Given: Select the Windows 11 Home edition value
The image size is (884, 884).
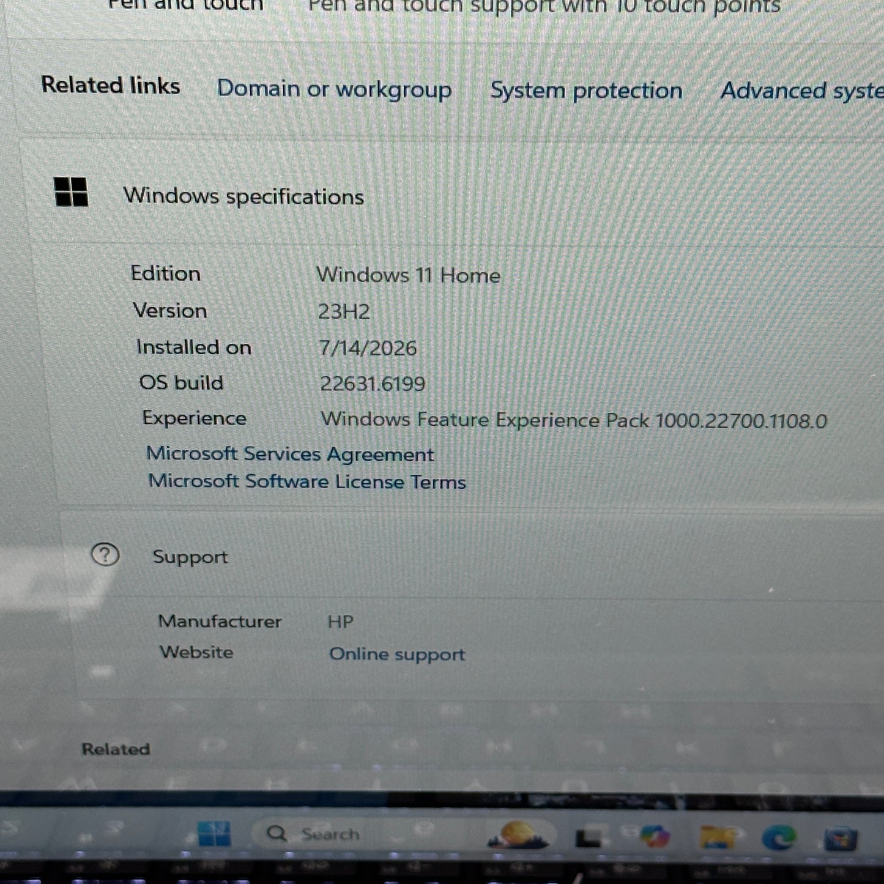Looking at the screenshot, I should click(x=408, y=275).
